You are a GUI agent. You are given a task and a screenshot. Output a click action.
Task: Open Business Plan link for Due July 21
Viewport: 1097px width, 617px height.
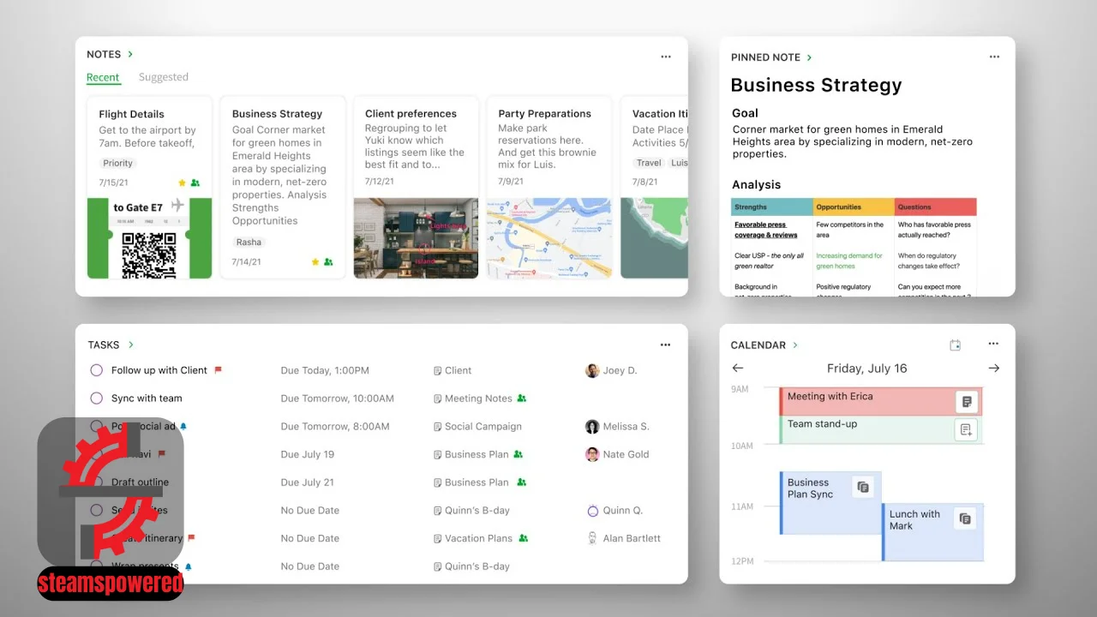coord(477,482)
